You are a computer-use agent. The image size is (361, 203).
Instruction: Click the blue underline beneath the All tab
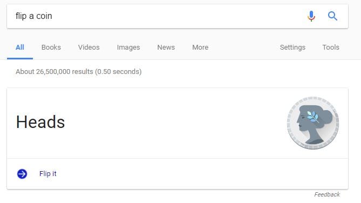click(20, 58)
